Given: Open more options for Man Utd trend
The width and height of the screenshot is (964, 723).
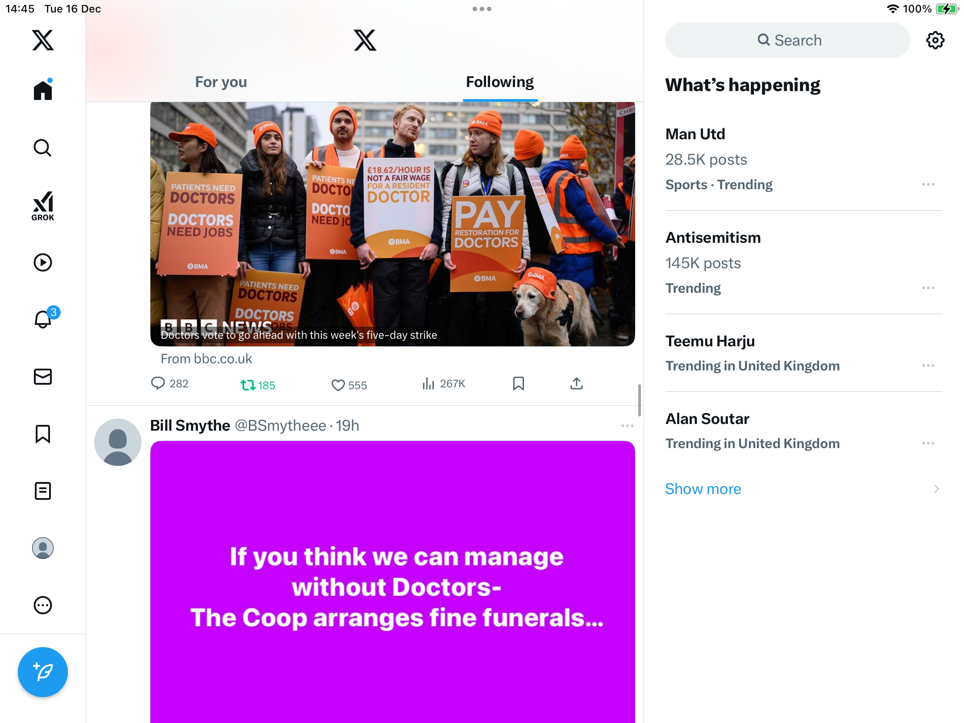Looking at the screenshot, I should point(928,184).
